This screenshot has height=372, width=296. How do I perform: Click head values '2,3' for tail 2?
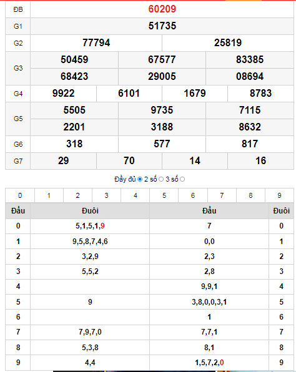pos(209,257)
